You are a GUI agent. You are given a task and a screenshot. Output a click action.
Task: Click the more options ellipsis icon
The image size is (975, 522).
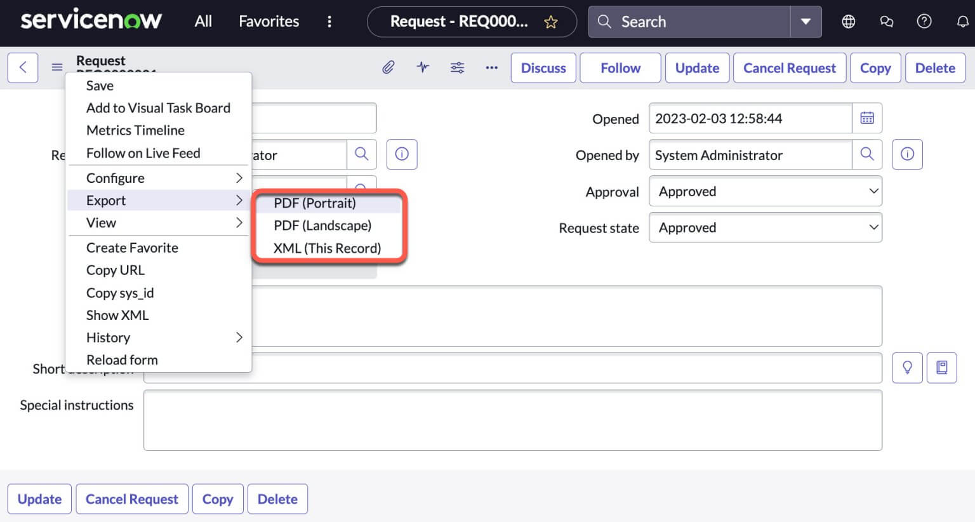[x=491, y=67]
